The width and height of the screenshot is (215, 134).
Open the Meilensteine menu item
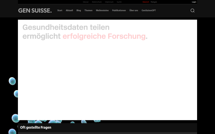coord(102,10)
